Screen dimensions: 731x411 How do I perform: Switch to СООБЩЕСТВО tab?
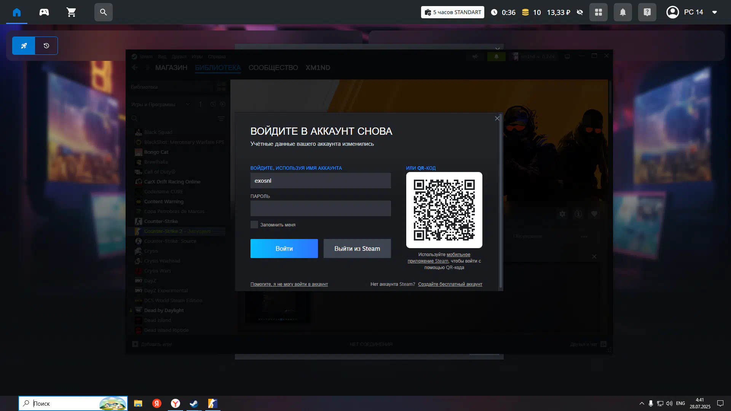(273, 68)
